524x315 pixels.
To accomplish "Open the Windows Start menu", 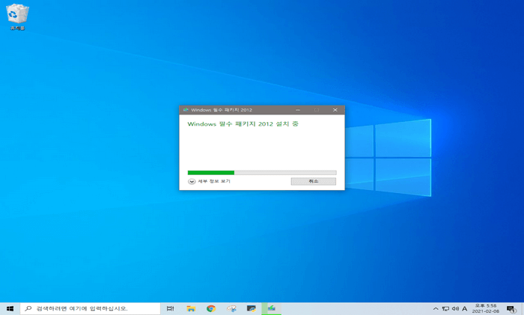I will pos(10,309).
